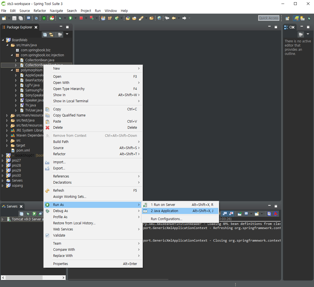The height and width of the screenshot is (287, 314).
Task: Click the Servers horizontal scrollbar thumb
Action: pyautogui.click(x=24, y=278)
